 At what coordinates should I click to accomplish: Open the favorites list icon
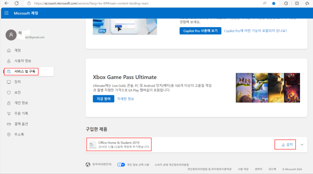tap(307, 3)
